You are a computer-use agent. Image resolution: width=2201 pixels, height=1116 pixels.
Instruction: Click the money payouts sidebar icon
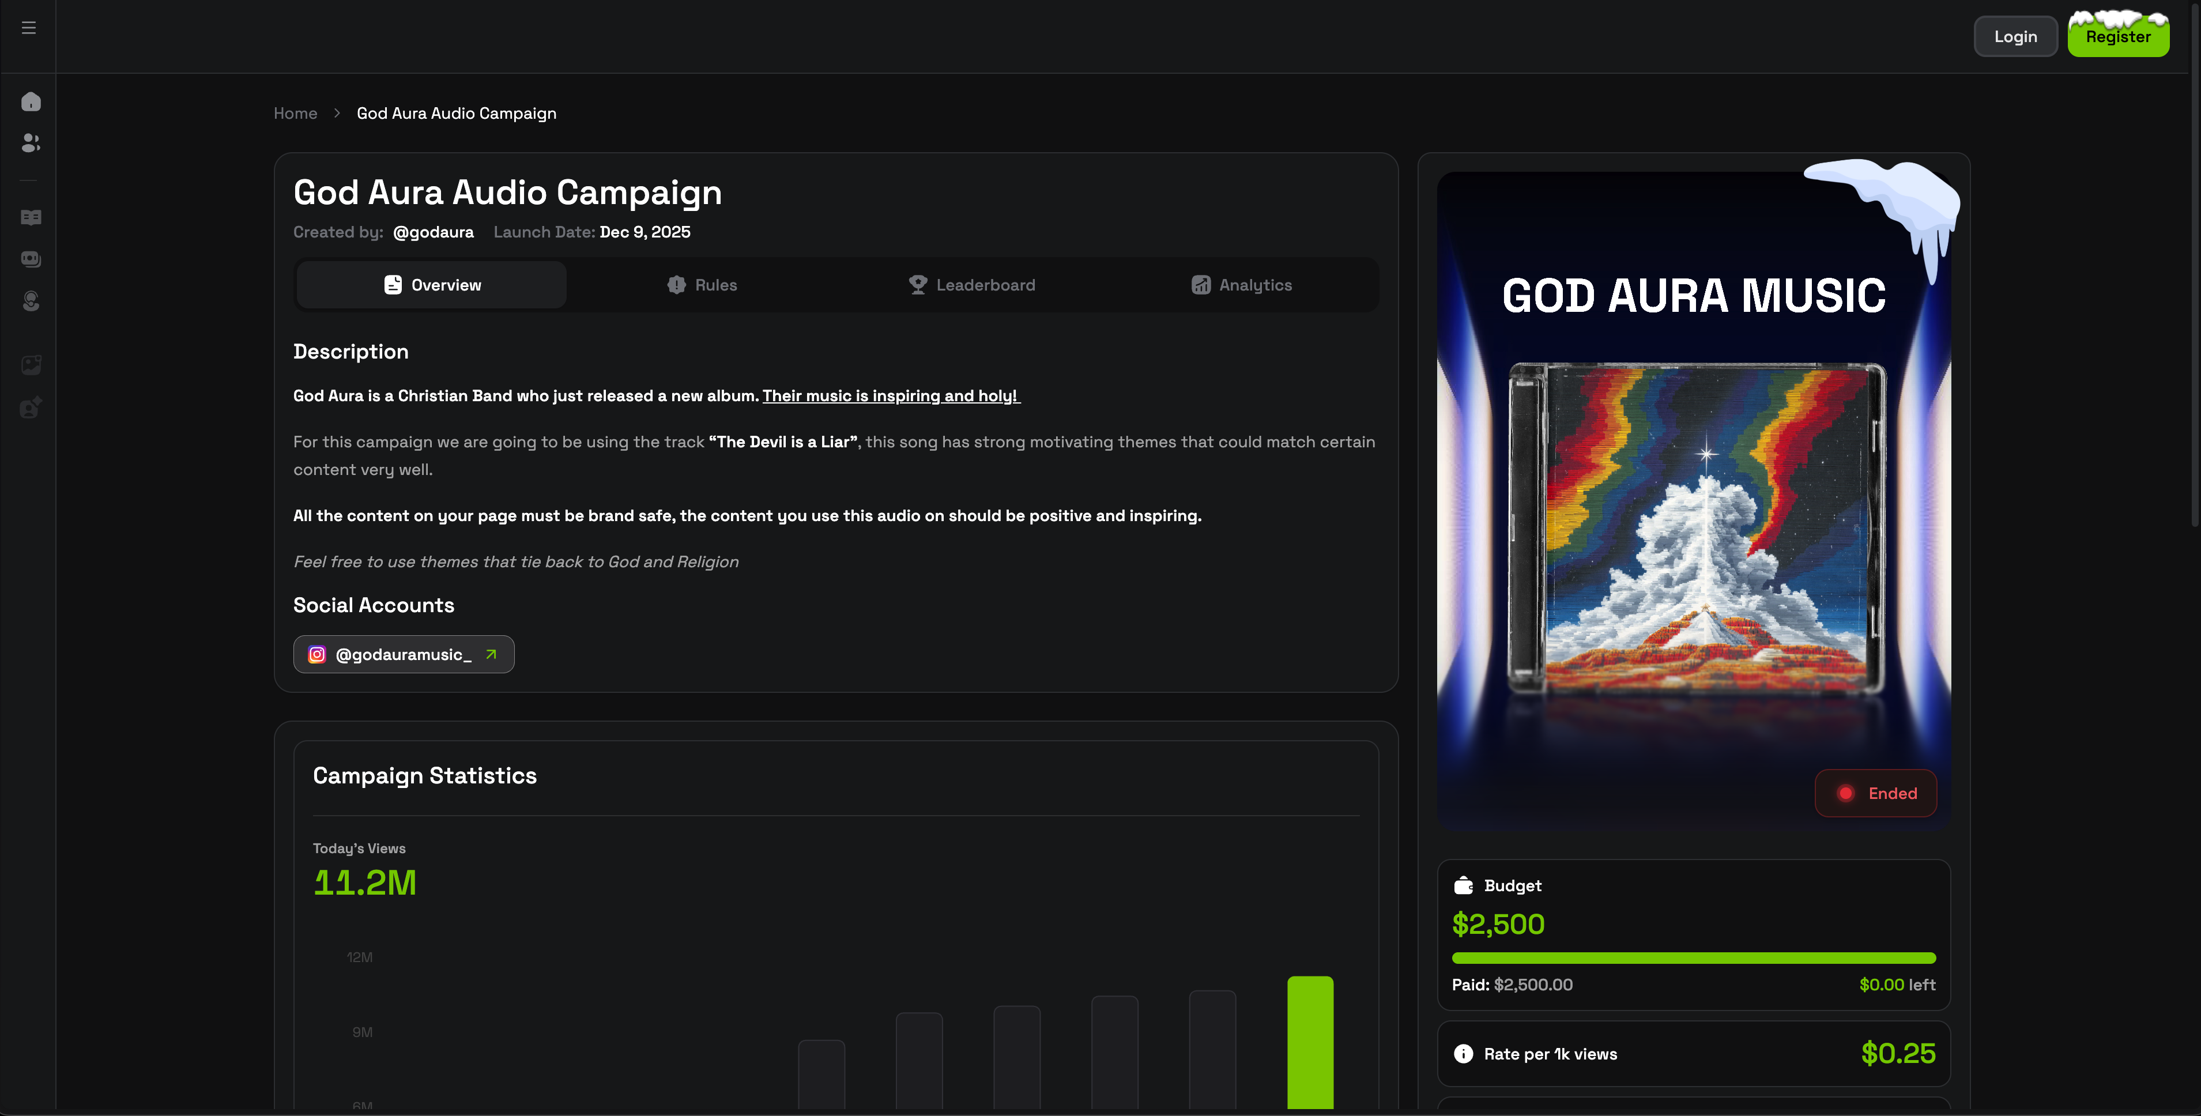coord(31,259)
